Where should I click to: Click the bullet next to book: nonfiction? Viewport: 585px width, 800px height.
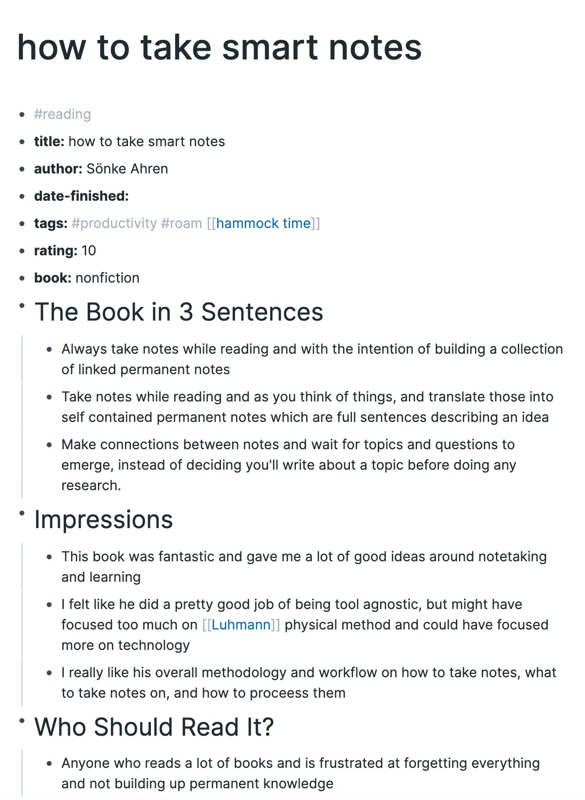pyautogui.click(x=22, y=278)
